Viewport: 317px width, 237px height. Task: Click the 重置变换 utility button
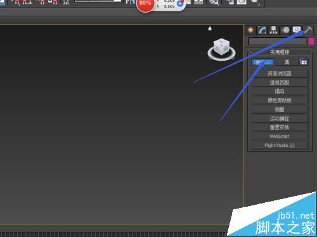coord(280,127)
